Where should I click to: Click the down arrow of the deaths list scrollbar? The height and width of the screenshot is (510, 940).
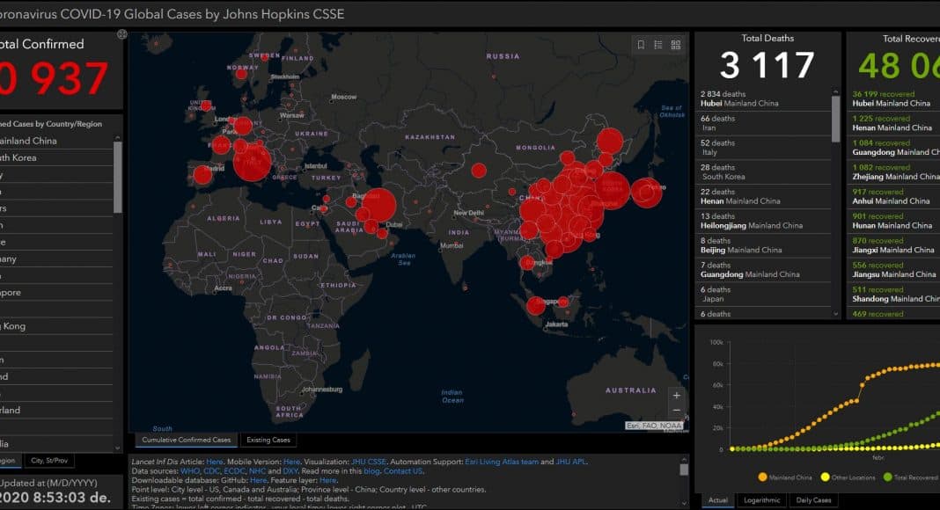pos(835,314)
